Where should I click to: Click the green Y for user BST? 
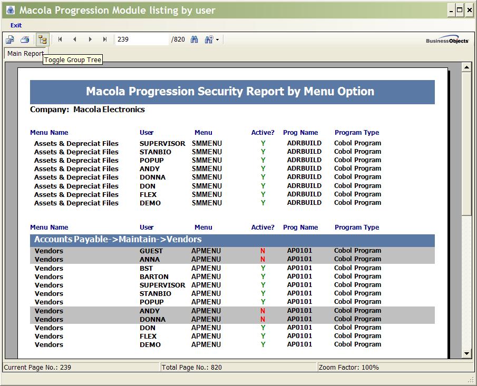[263, 268]
